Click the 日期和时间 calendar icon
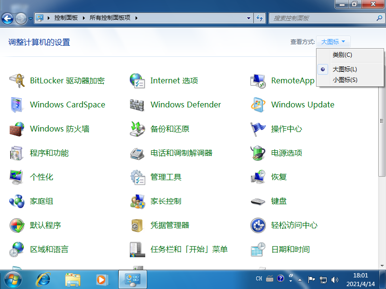This screenshot has height=289, width=386. 258,250
